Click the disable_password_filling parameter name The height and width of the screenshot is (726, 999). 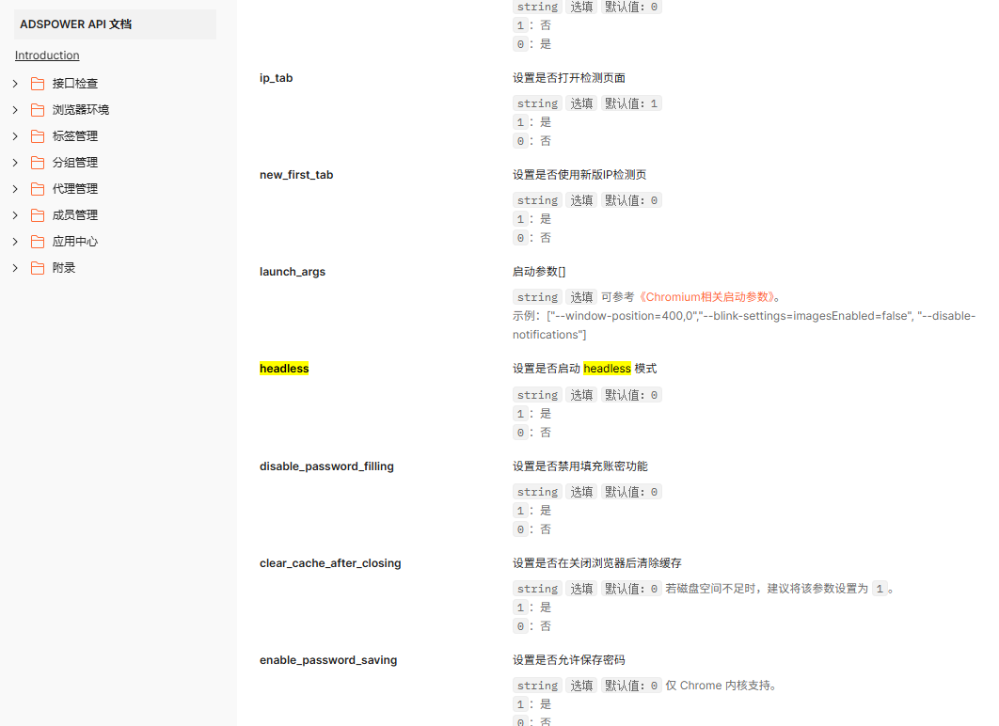(326, 466)
